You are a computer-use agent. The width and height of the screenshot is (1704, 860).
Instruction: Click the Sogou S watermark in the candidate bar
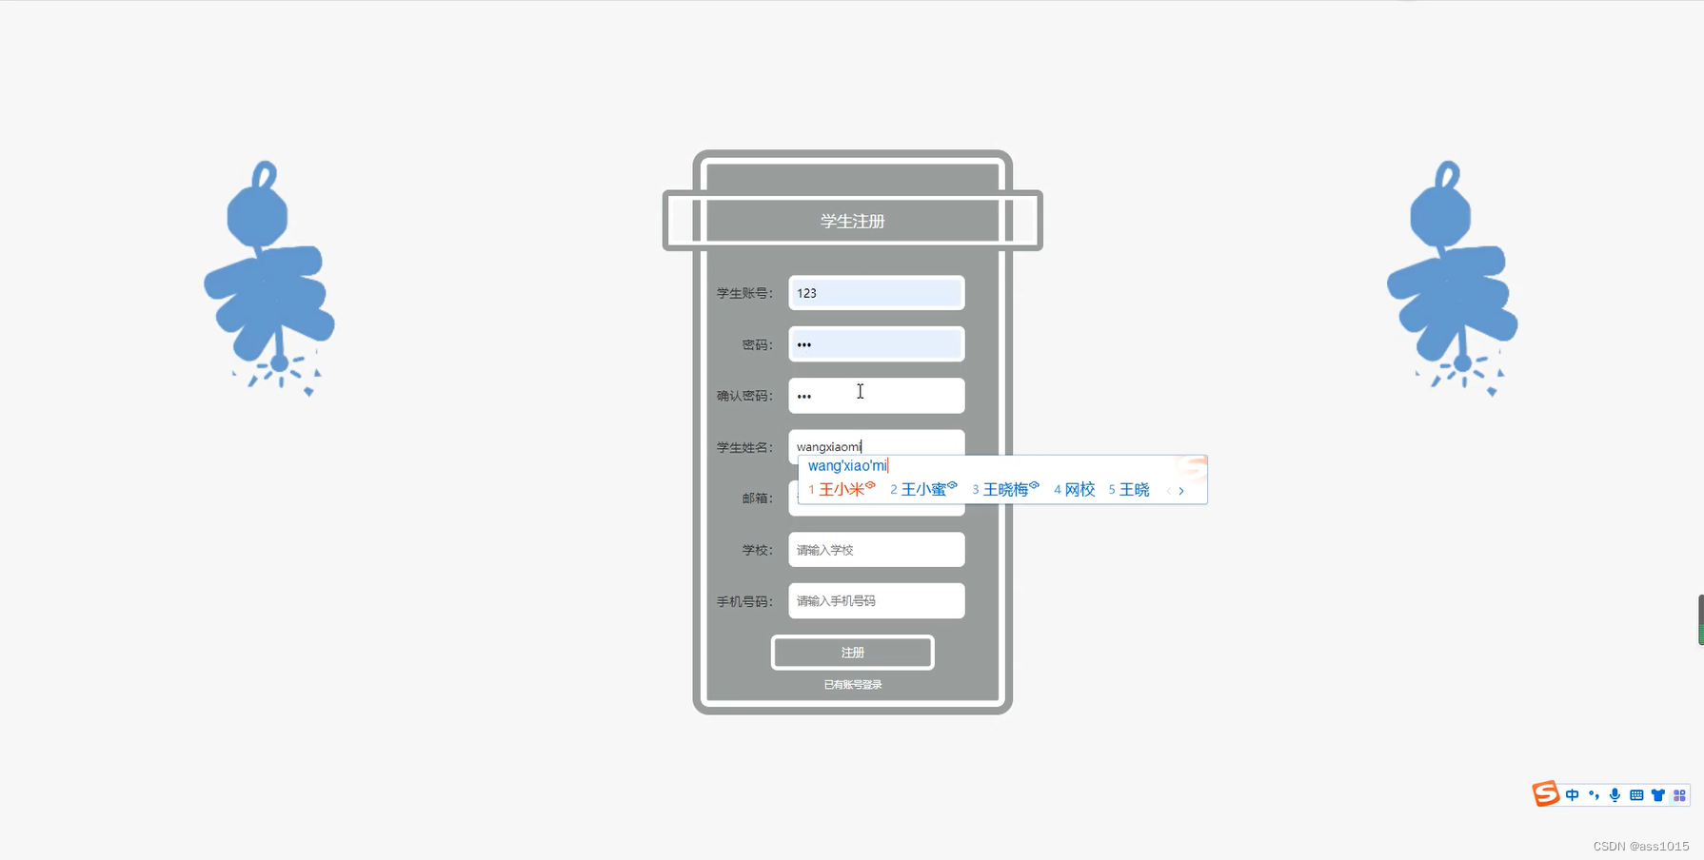coord(1191,467)
